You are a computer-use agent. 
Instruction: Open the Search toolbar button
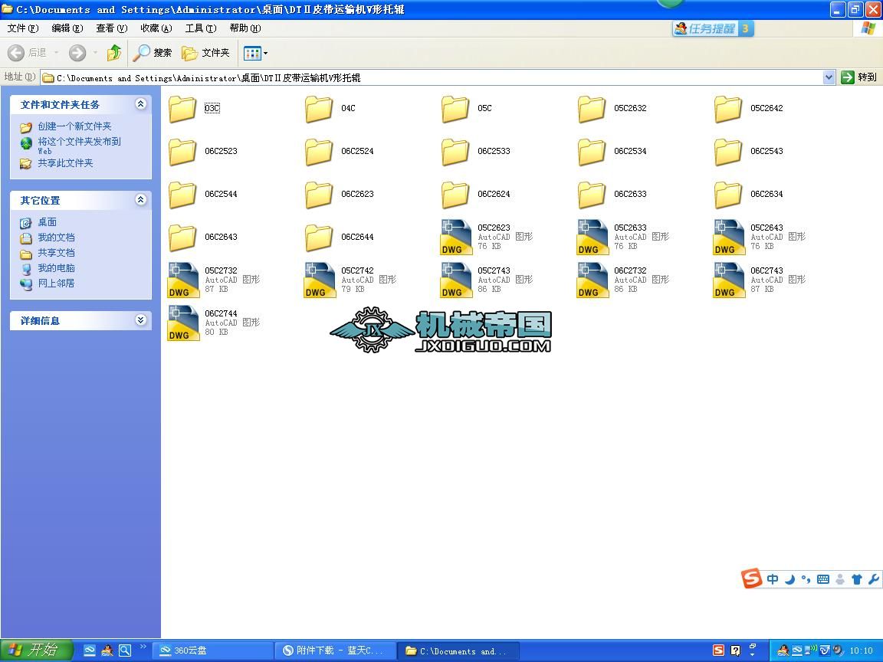tap(153, 53)
